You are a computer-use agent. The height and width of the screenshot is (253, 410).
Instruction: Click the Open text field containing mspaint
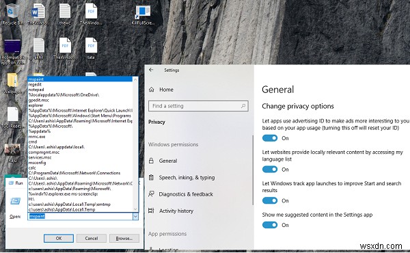coord(81,216)
